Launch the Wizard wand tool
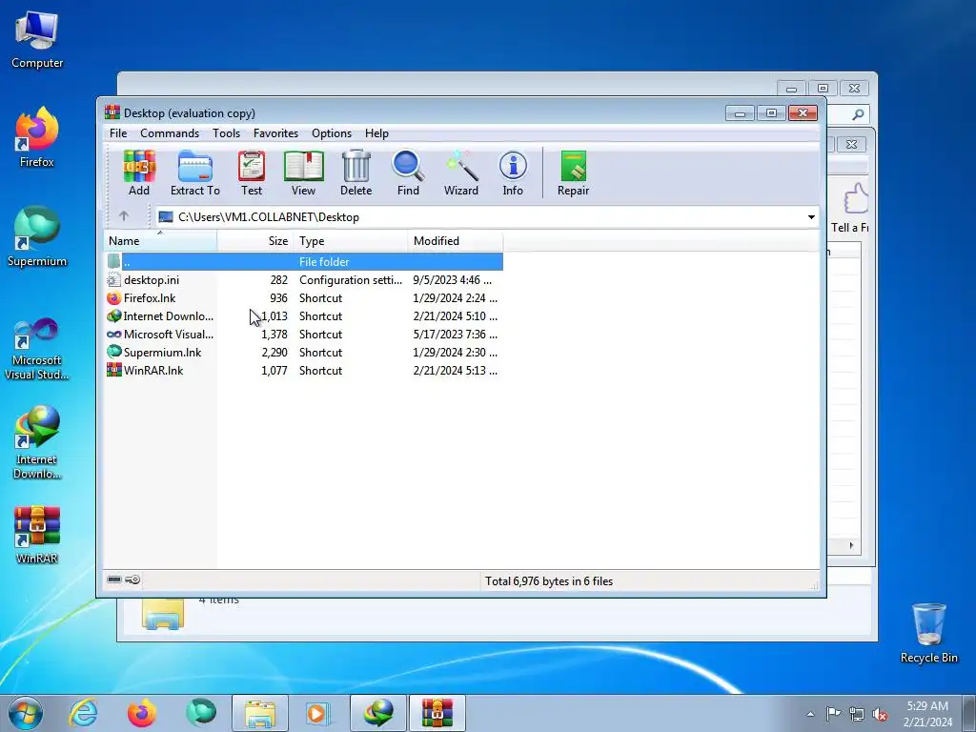 tap(461, 173)
